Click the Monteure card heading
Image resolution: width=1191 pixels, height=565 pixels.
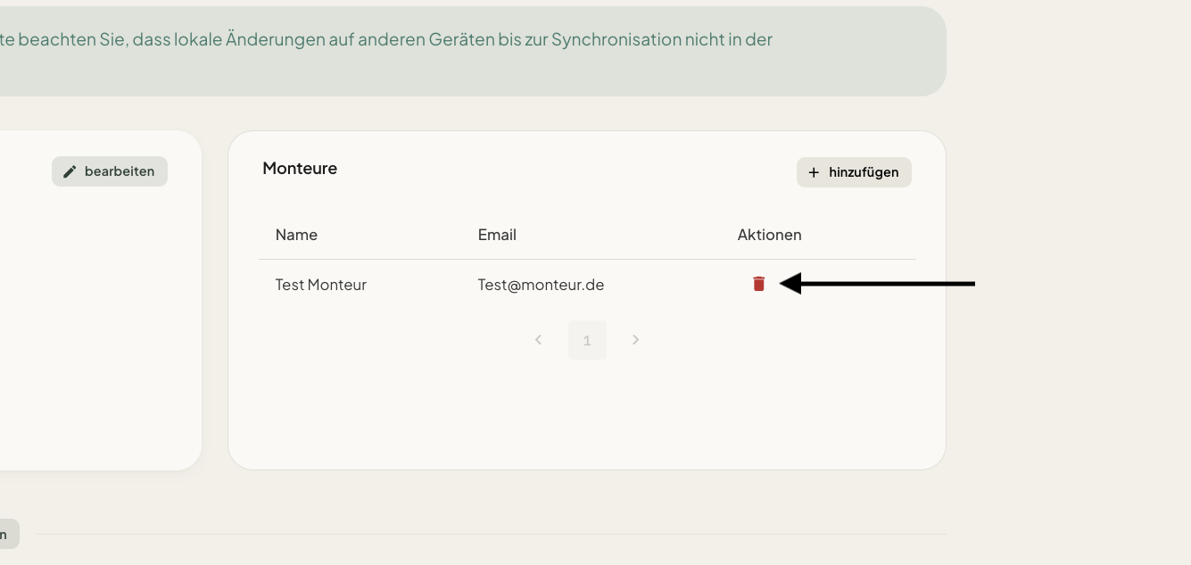(x=300, y=168)
